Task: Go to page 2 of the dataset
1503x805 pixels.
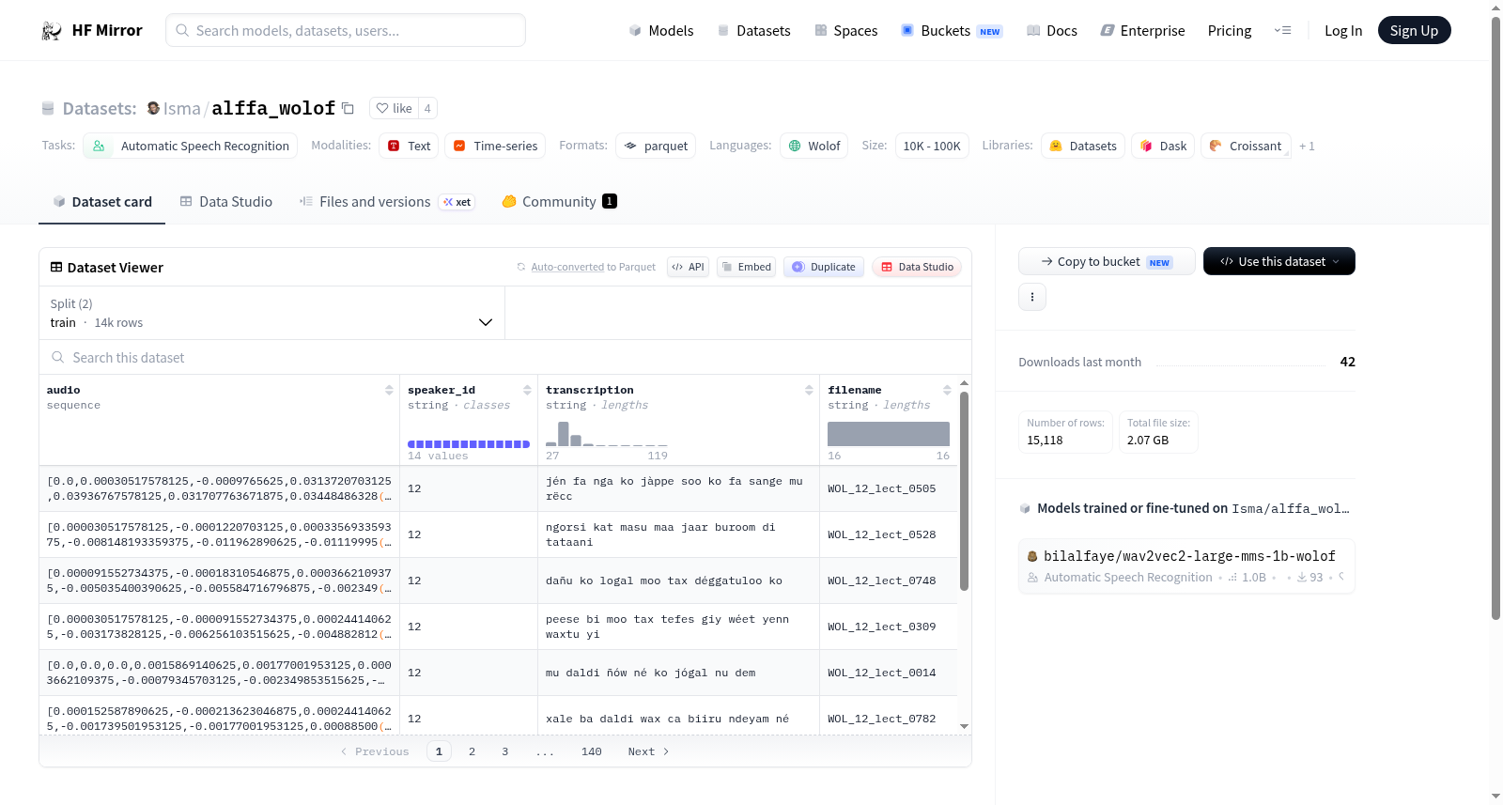Action: (x=472, y=751)
